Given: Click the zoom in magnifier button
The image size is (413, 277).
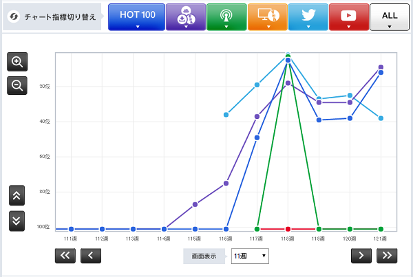Looking at the screenshot, I should click(x=17, y=61).
